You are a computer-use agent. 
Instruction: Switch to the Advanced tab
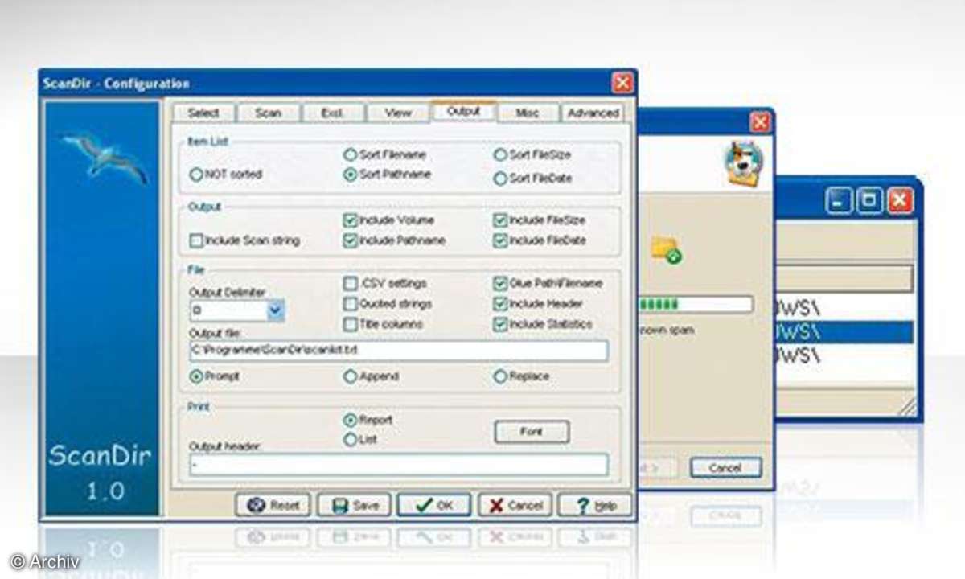(593, 113)
